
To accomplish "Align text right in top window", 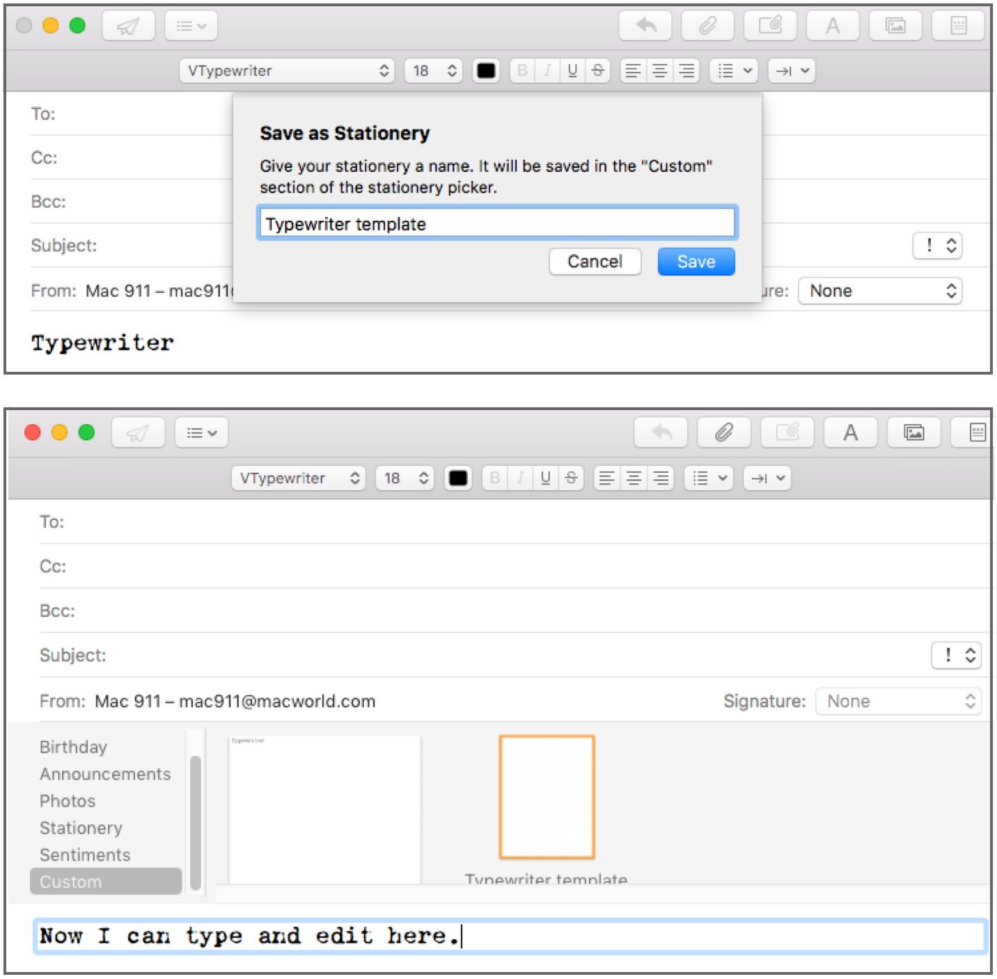I will click(x=686, y=70).
